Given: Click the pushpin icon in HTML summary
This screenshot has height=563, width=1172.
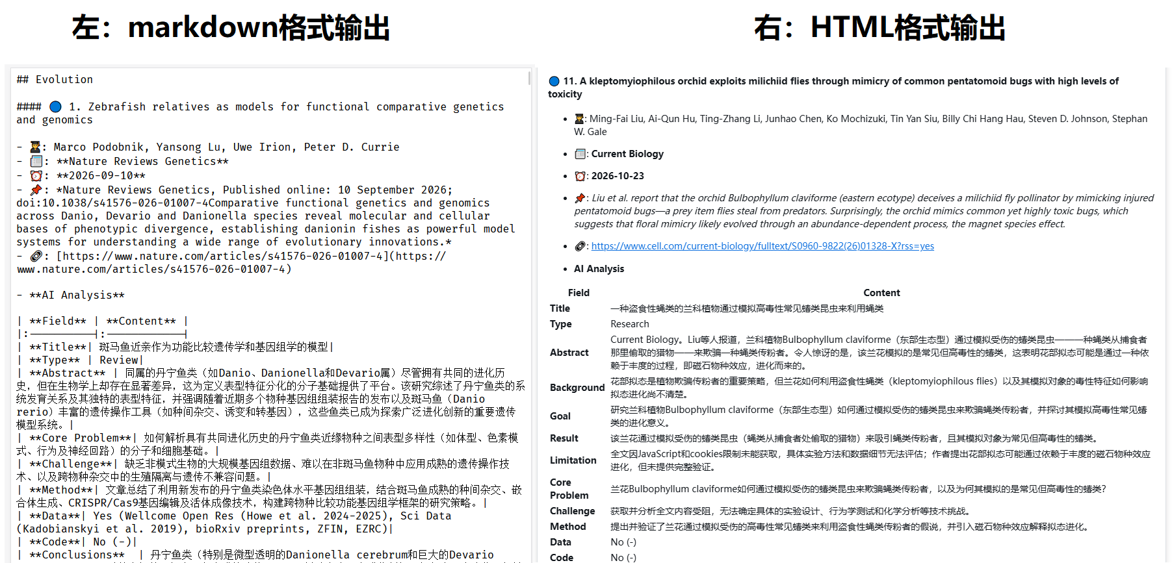Looking at the screenshot, I should click(580, 198).
